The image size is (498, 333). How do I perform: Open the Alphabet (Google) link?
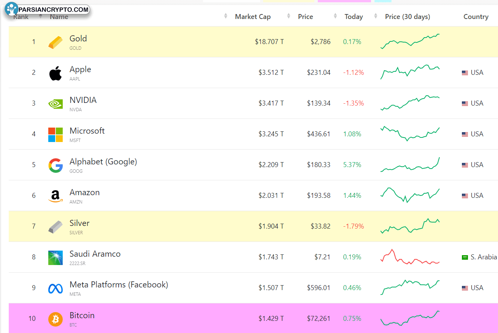pyautogui.click(x=103, y=162)
